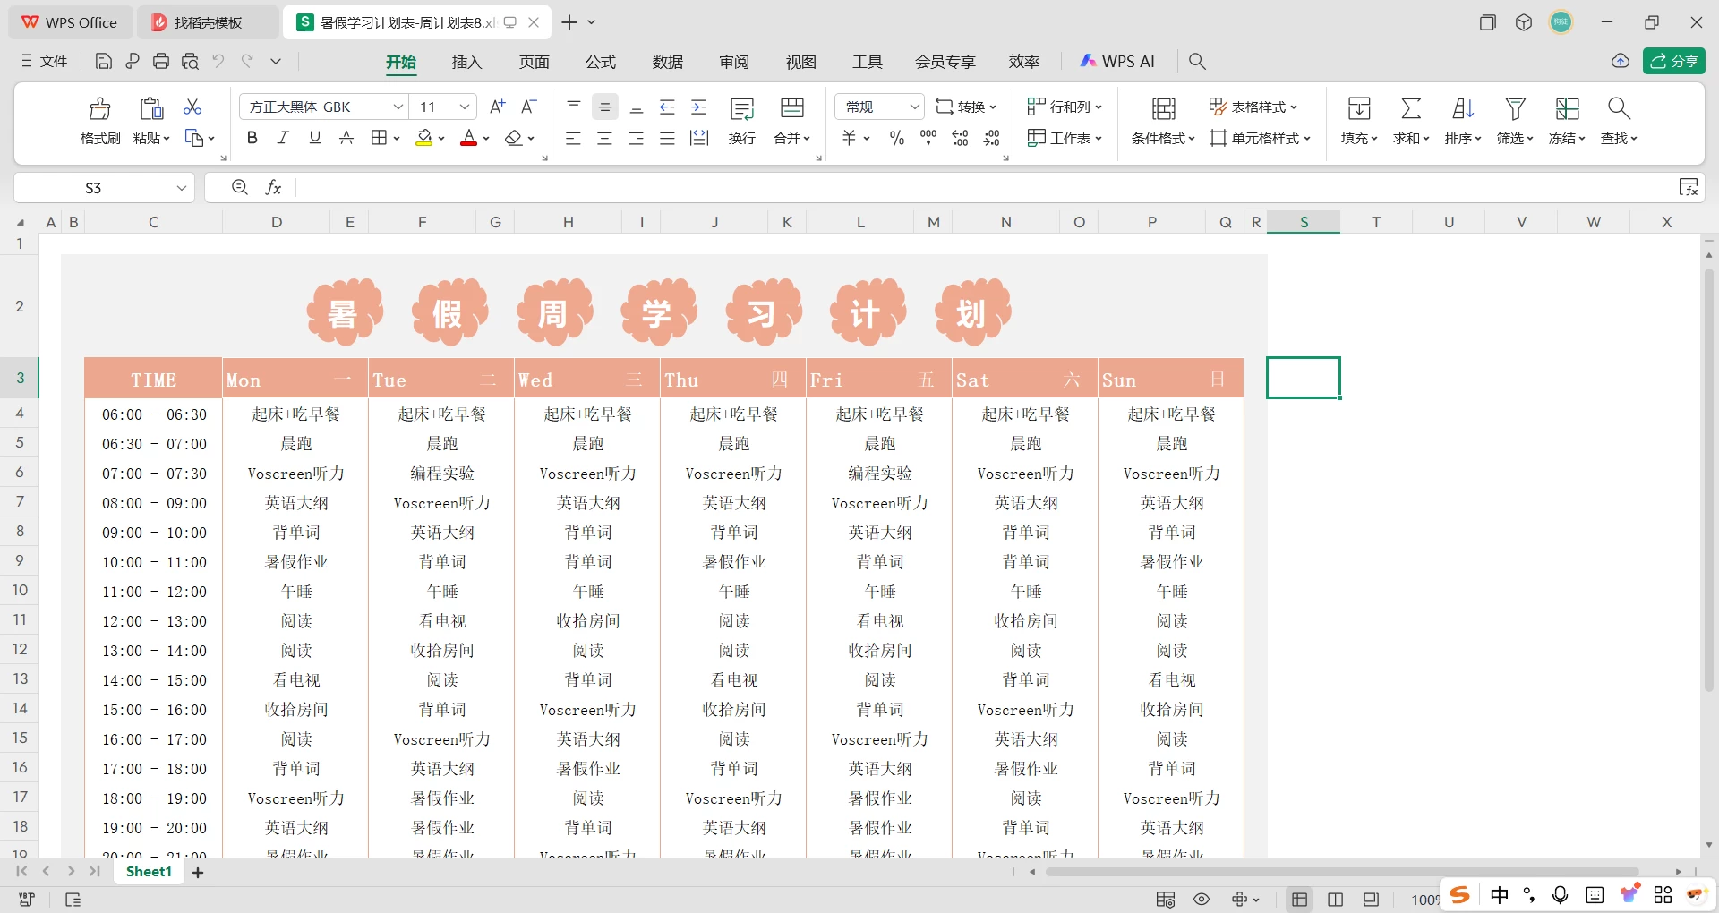Click the font color A swatch
Screen dimensions: 1719x913
click(468, 138)
